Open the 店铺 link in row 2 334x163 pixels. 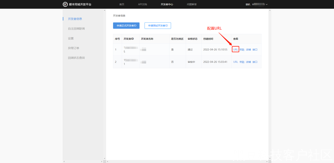[x=248, y=62]
